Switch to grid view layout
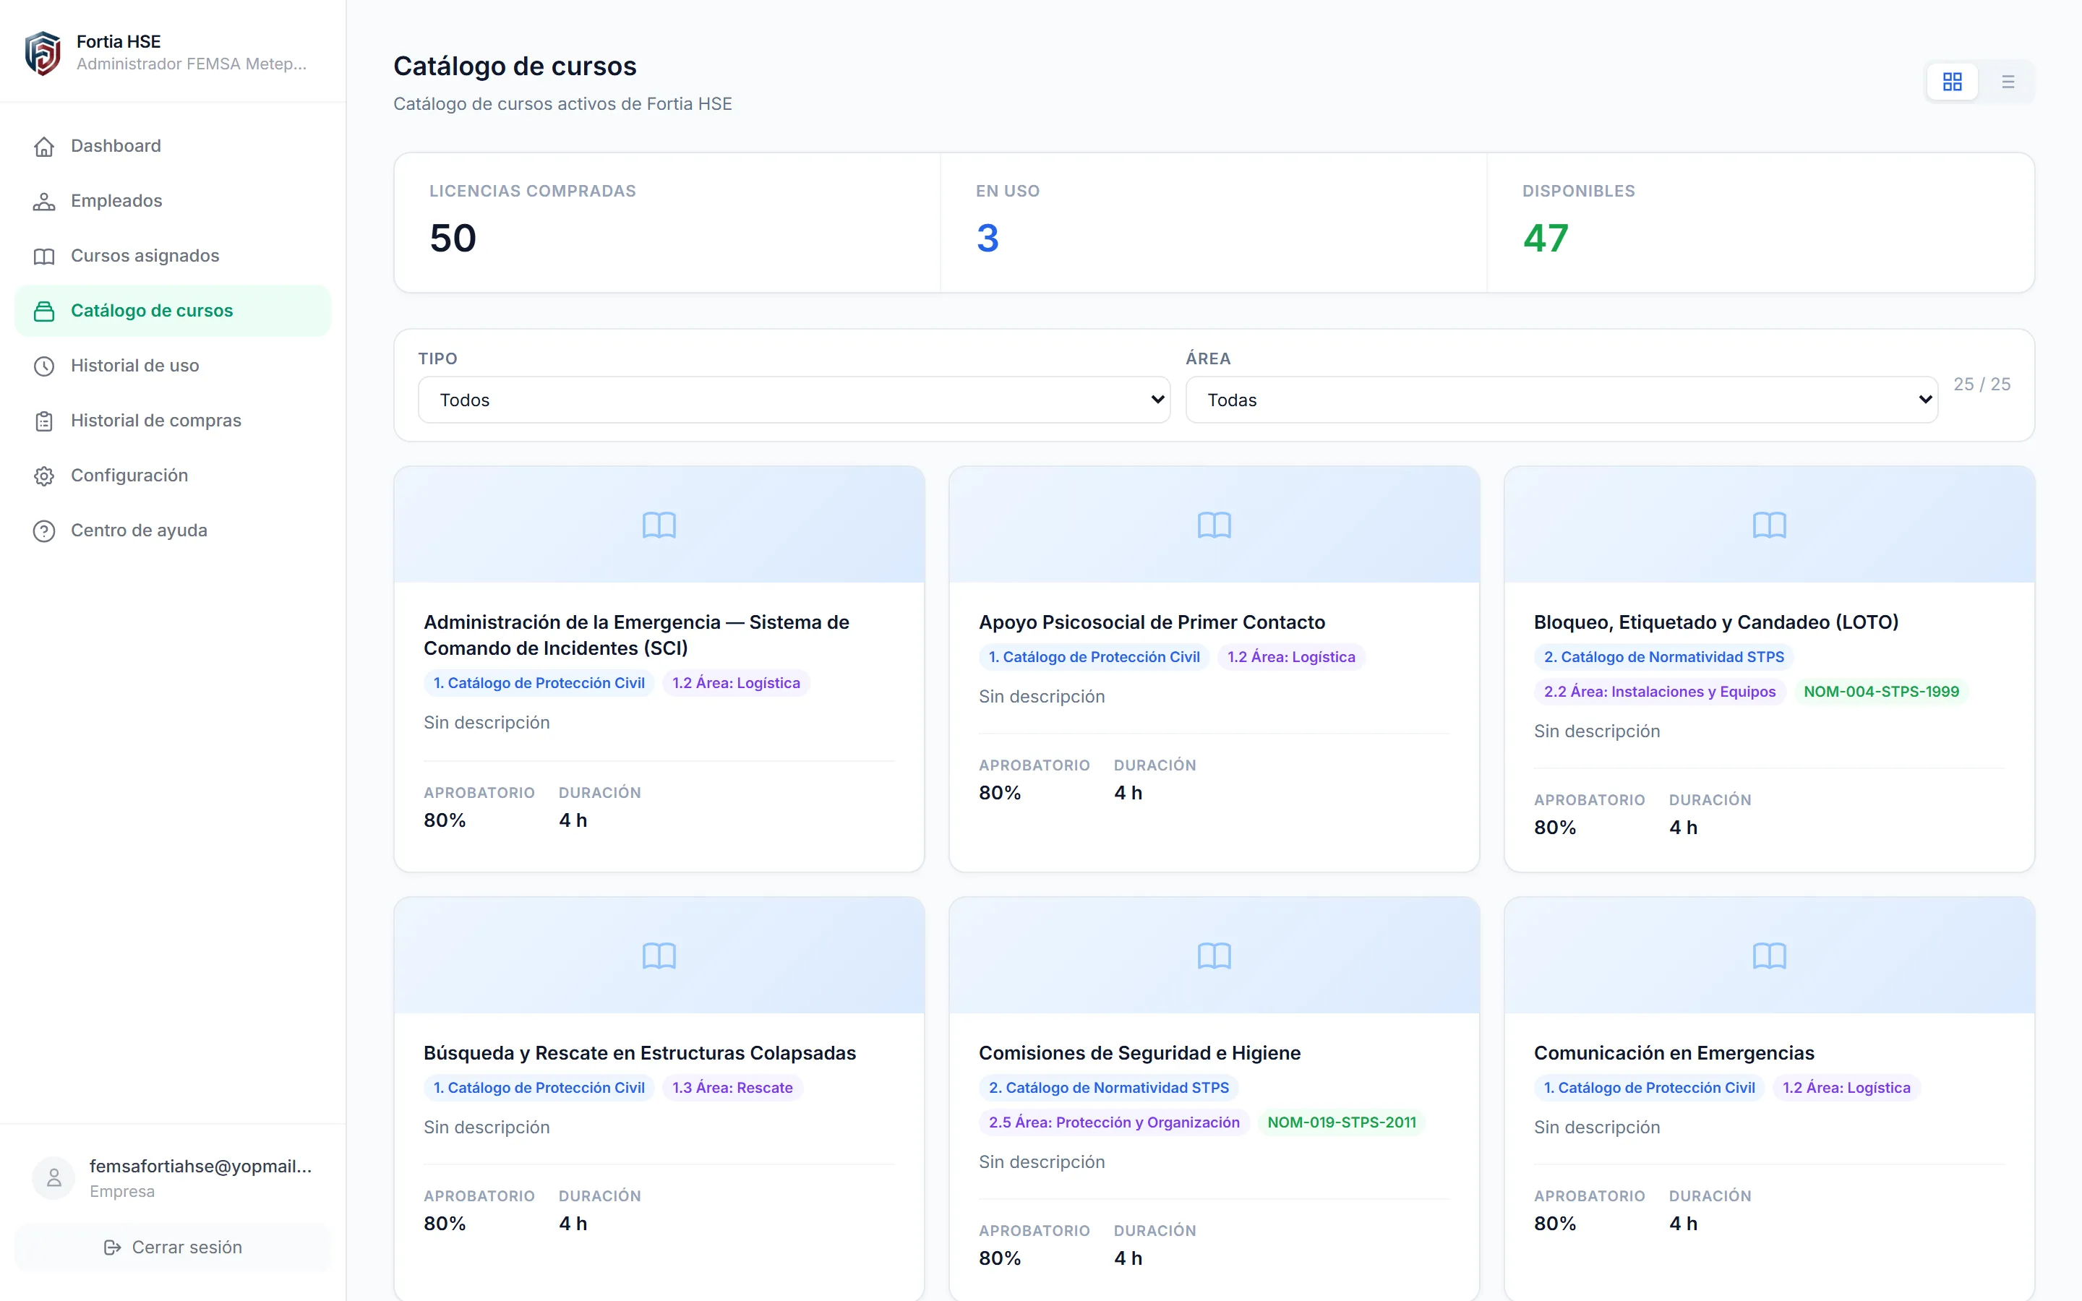 tap(1952, 82)
